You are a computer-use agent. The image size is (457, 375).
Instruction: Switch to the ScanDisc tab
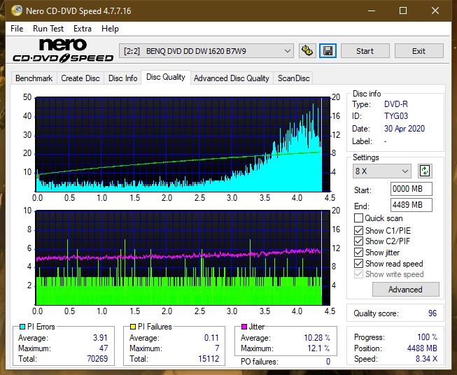293,78
